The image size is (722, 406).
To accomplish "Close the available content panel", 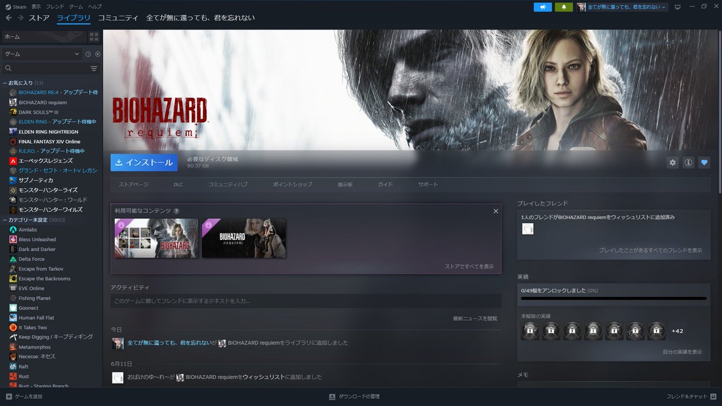I will click(496, 211).
